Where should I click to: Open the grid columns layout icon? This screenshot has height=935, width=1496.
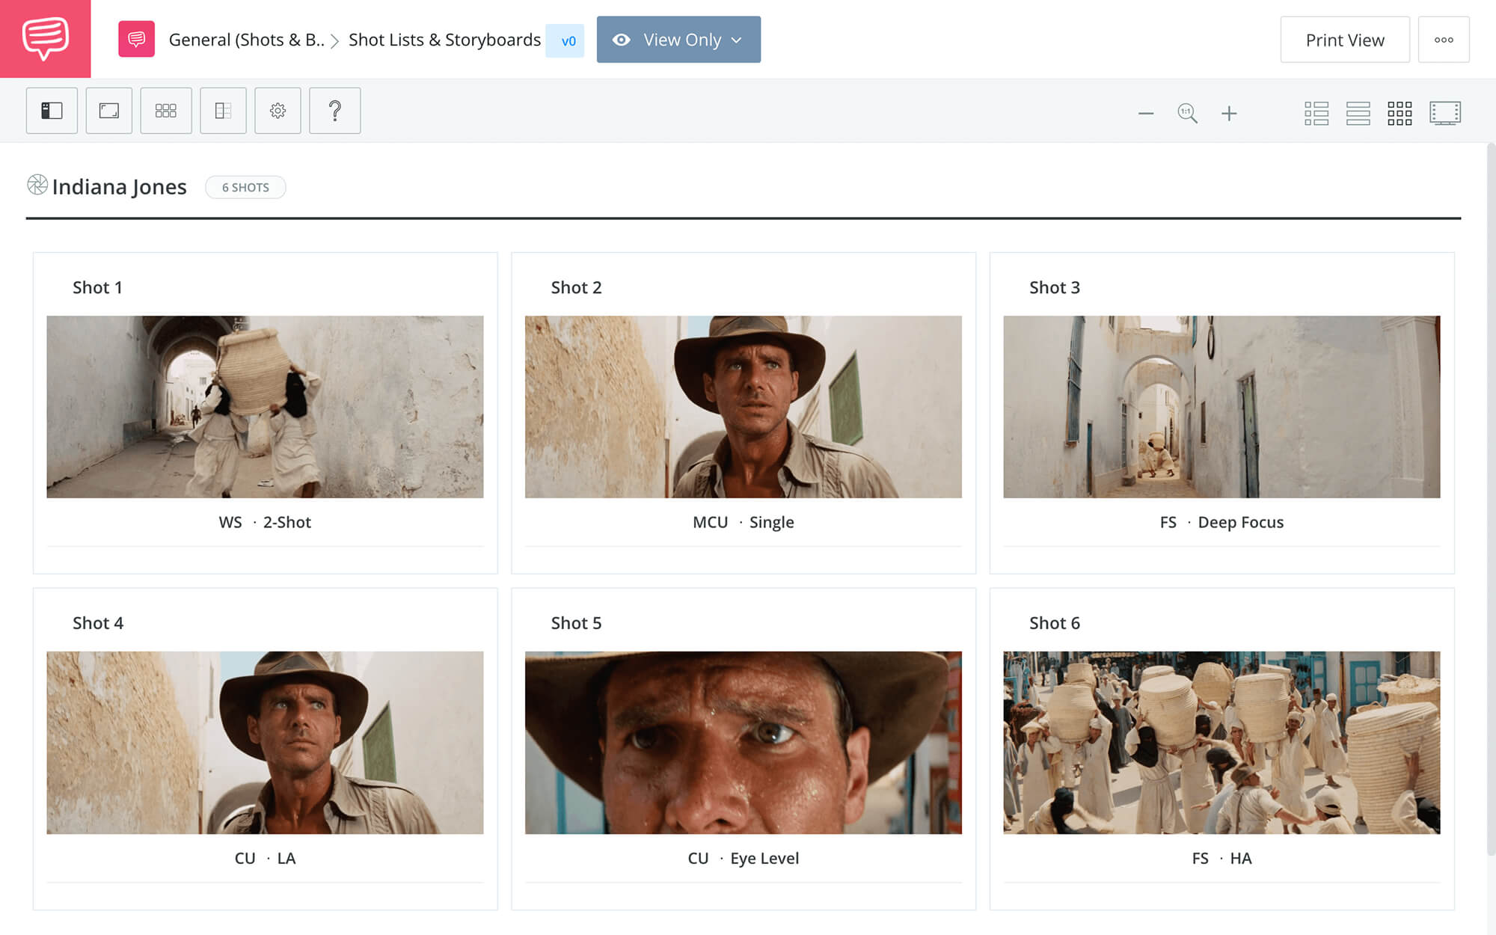(x=166, y=111)
